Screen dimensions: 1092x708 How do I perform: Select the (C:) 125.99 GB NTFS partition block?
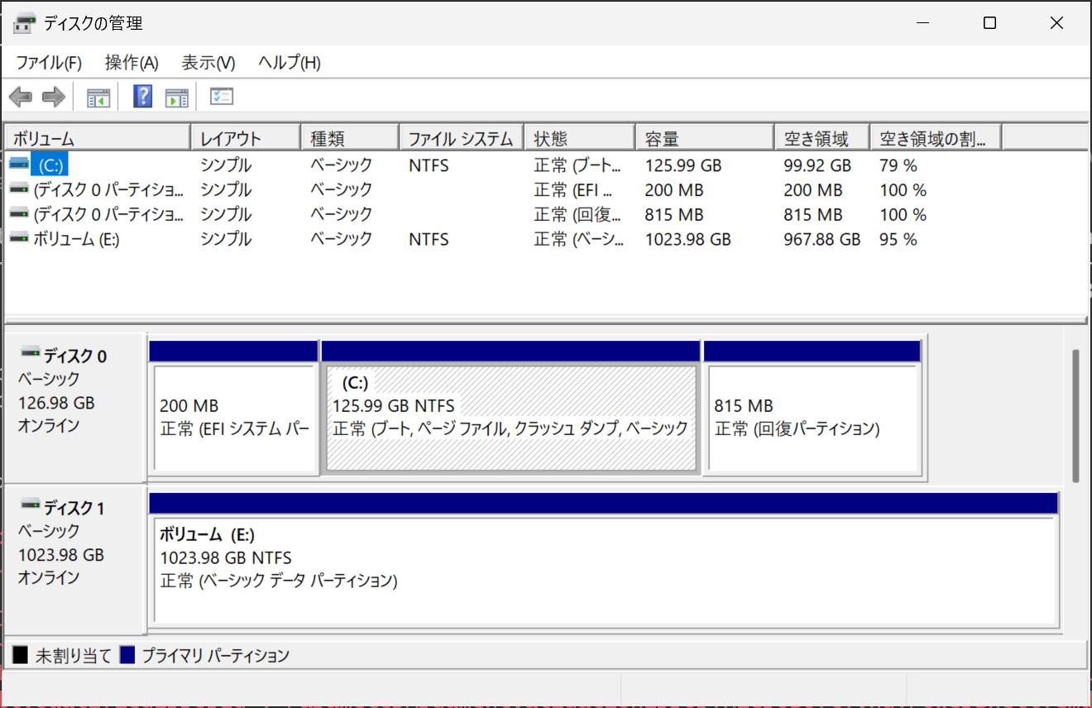tap(510, 408)
